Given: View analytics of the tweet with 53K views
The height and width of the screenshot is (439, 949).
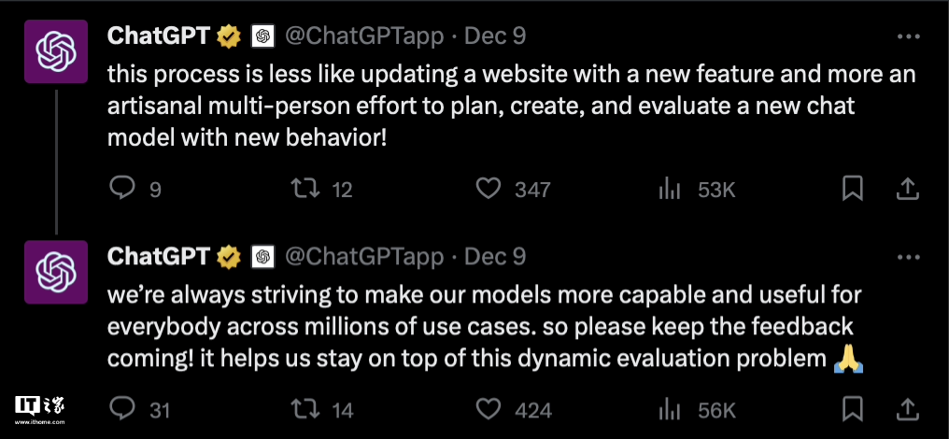Looking at the screenshot, I should pos(670,190).
